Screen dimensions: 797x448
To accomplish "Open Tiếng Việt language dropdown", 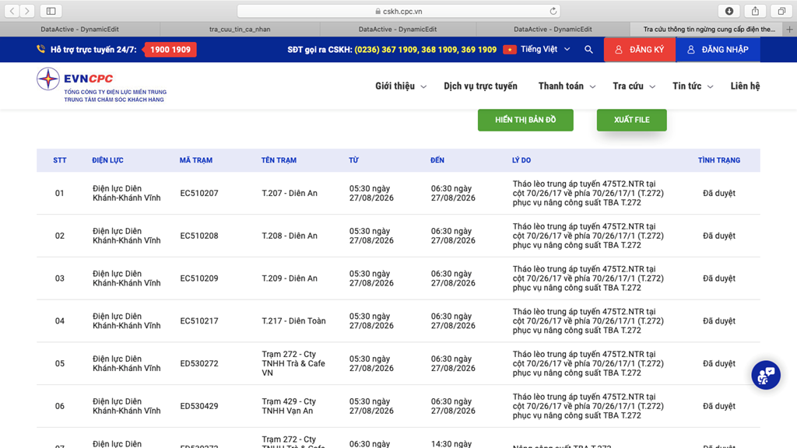I will pos(545,49).
